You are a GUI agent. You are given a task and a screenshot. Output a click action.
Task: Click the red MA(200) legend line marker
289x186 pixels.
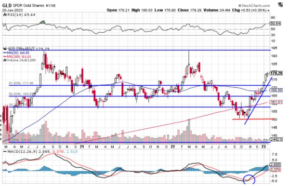5,56
